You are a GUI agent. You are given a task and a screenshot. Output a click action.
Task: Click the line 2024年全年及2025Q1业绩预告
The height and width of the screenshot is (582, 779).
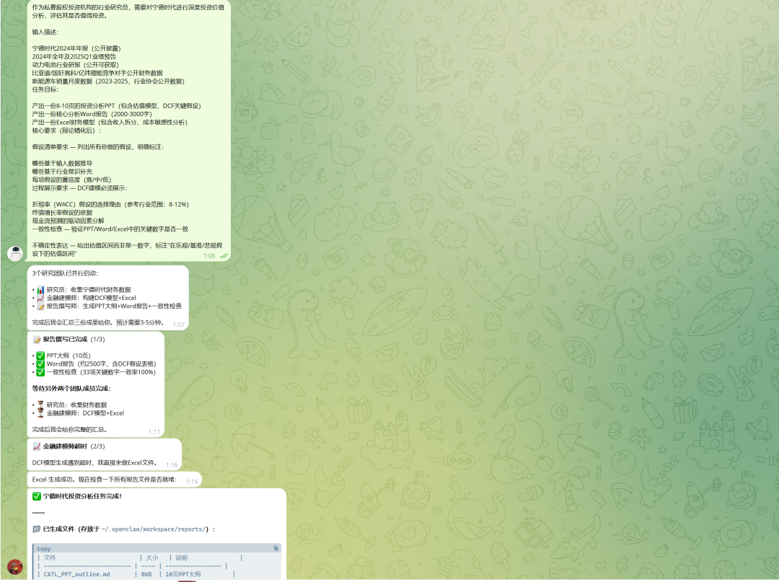(74, 57)
